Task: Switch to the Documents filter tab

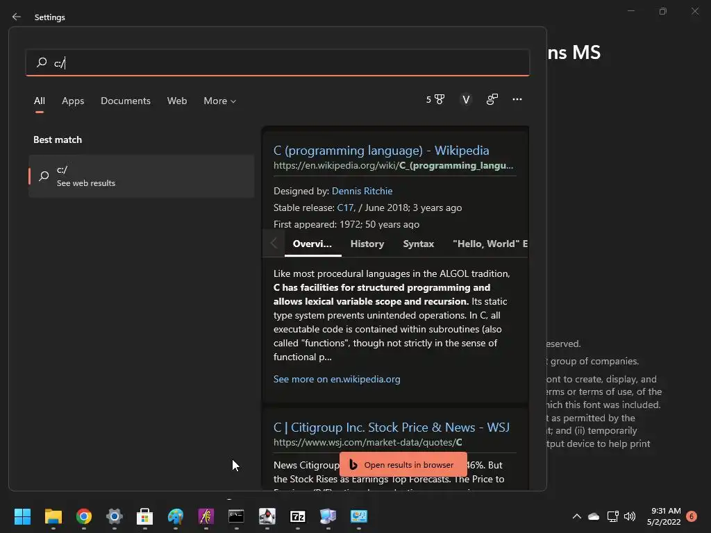Action: click(126, 101)
